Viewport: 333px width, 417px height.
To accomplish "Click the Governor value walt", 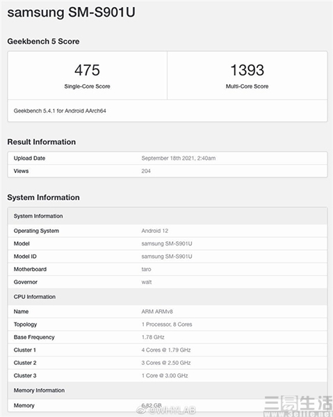I will click(147, 282).
